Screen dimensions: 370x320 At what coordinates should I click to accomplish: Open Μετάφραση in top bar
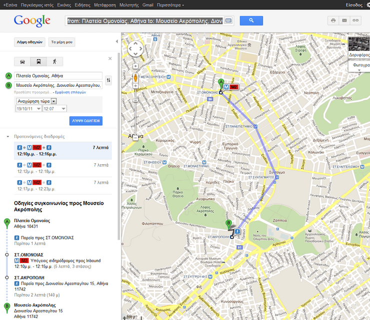pyautogui.click(x=105, y=5)
